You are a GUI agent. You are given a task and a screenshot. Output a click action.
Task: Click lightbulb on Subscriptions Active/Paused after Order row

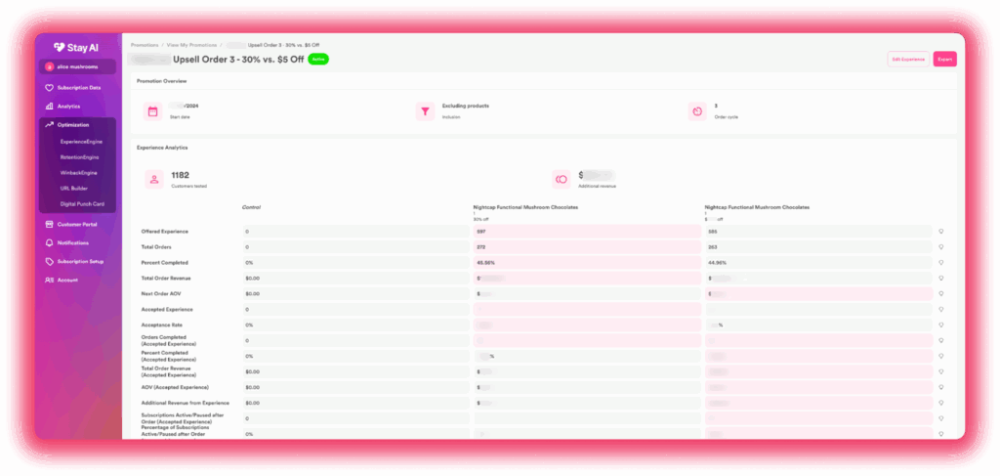940,418
